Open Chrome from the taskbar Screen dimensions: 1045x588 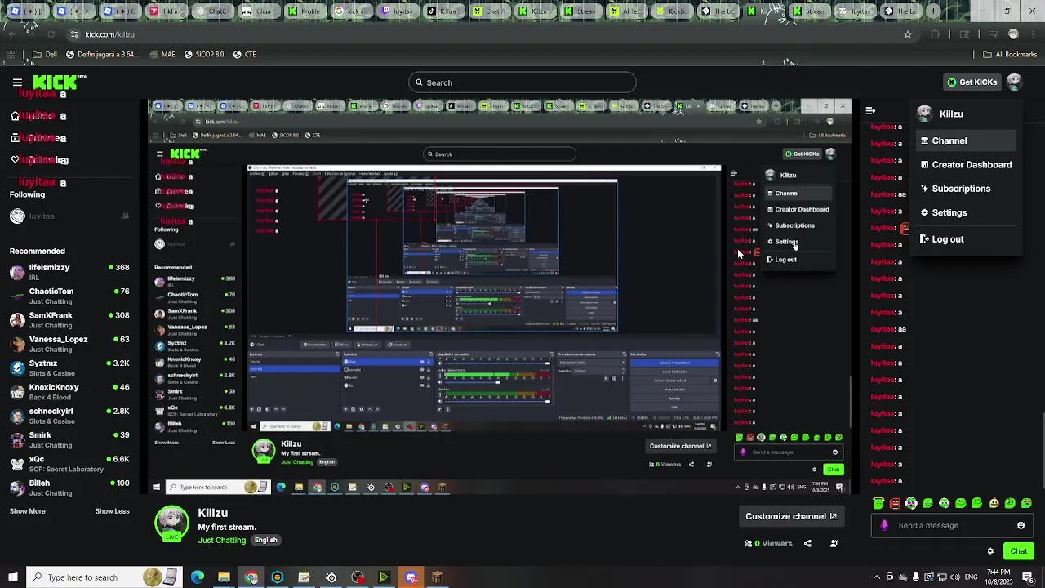[x=251, y=577]
